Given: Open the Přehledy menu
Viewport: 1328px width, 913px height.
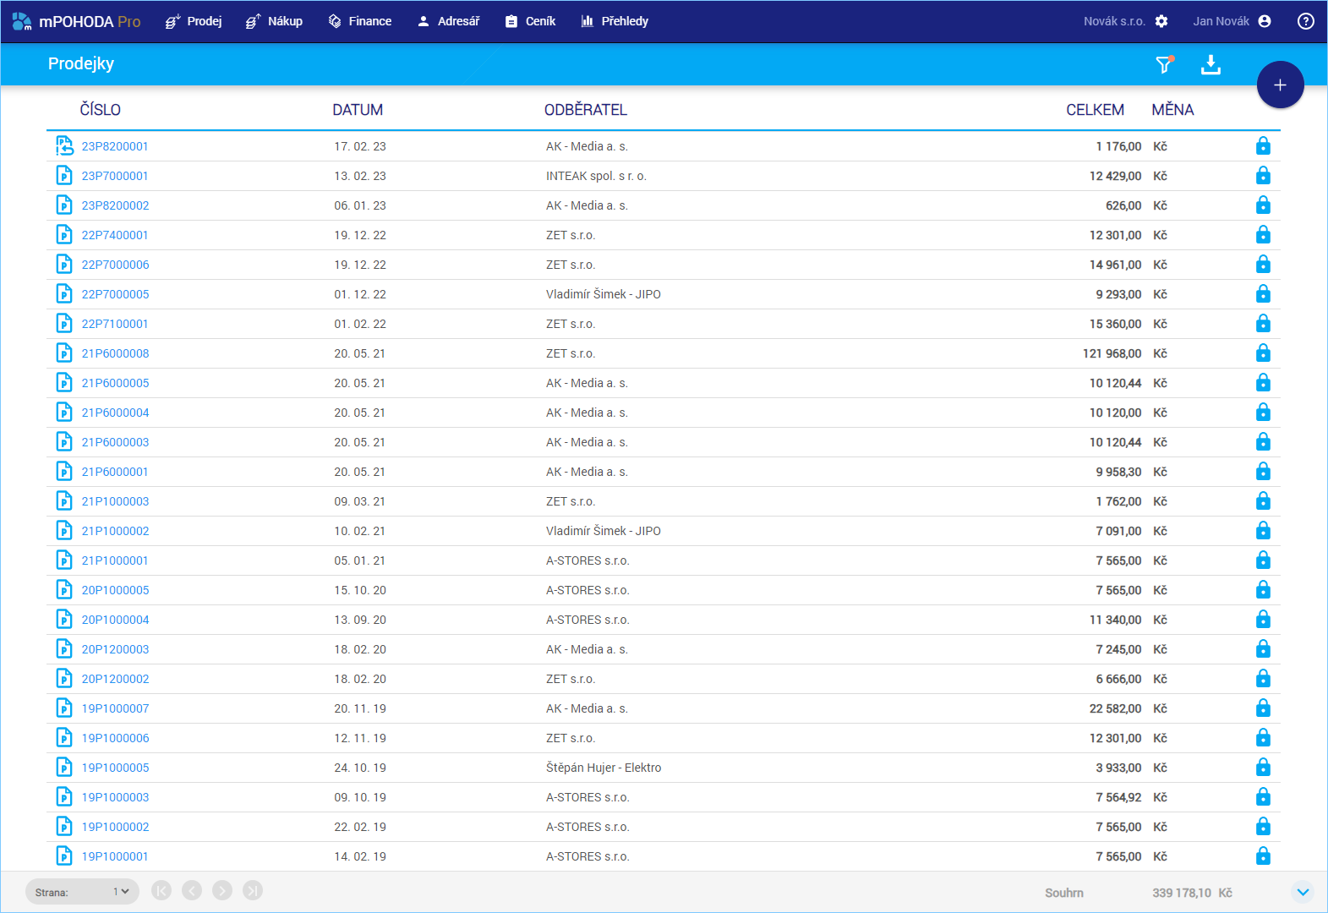Looking at the screenshot, I should coord(615,21).
